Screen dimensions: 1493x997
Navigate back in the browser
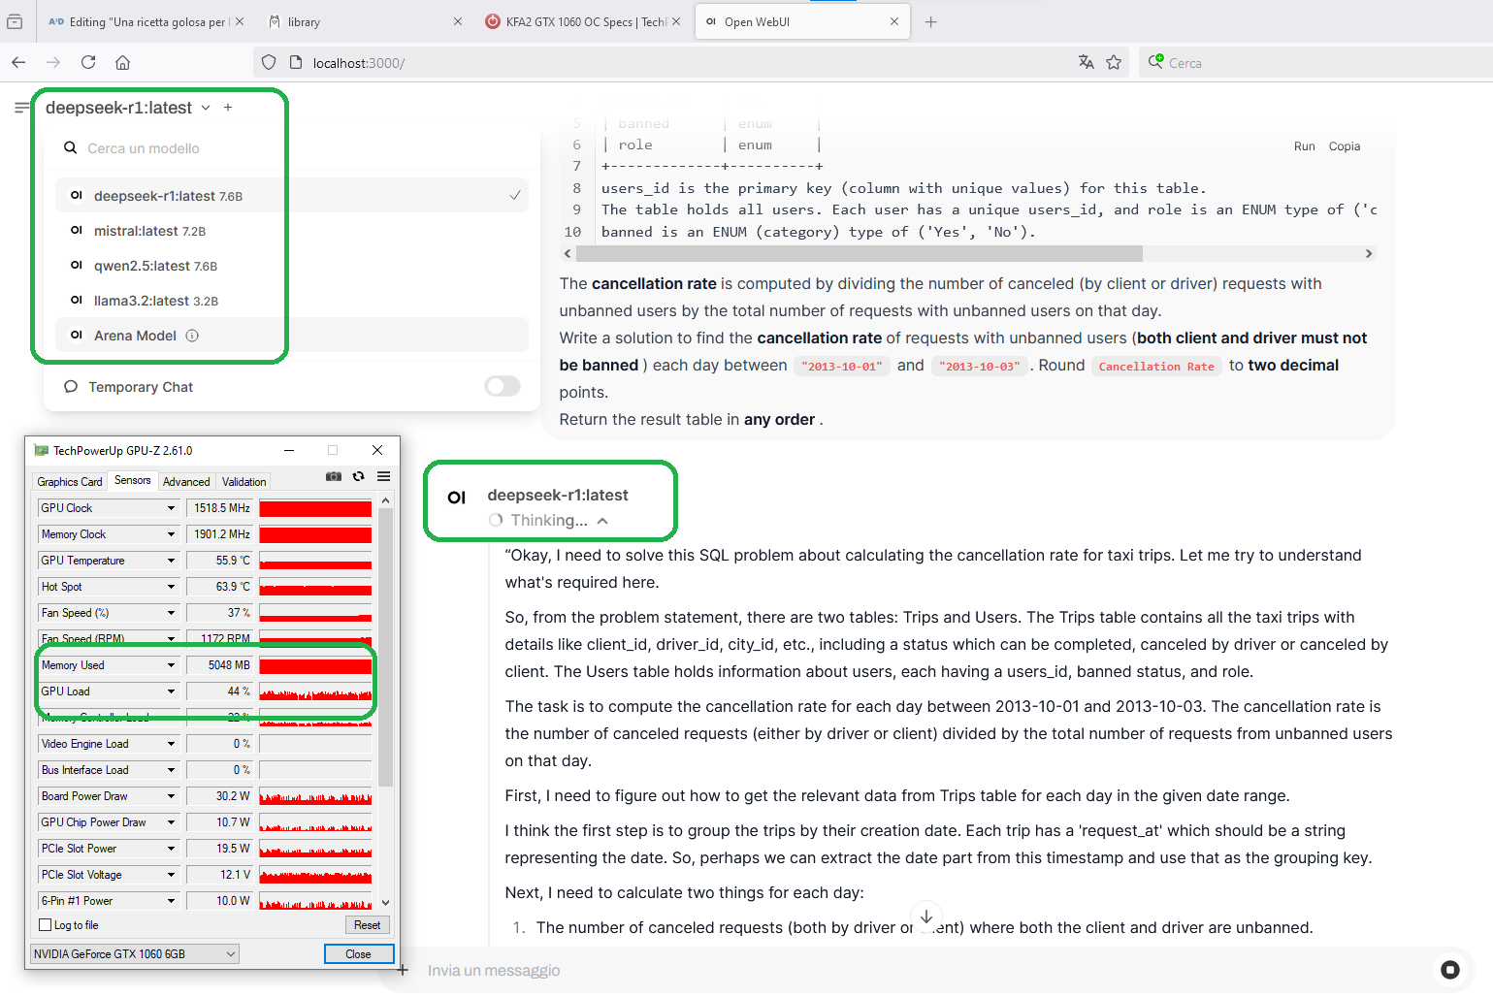(18, 62)
